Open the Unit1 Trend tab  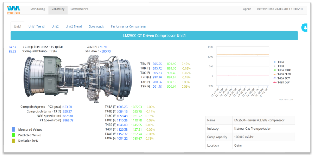[36, 26]
